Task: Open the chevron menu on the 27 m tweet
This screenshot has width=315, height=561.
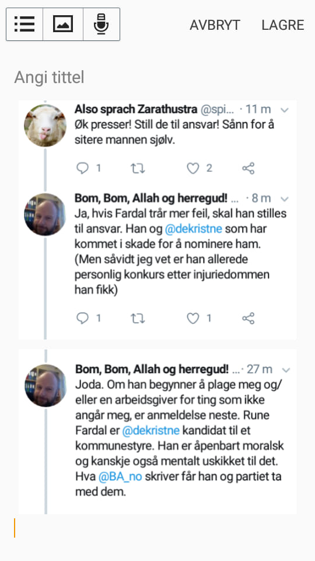Action: (286, 369)
